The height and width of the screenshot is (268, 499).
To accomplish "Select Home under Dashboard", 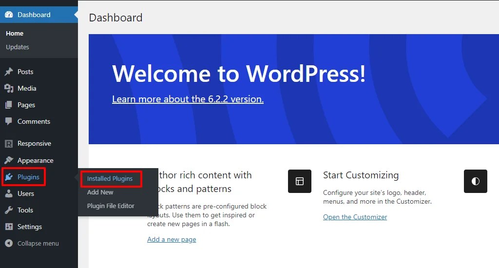I will [x=15, y=34].
